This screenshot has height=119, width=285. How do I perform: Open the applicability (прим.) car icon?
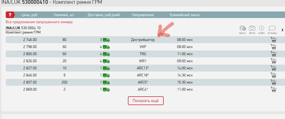[x=242, y=28]
